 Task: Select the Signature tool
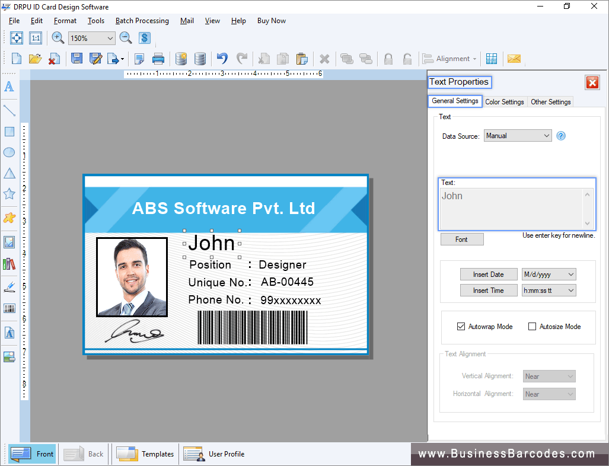[x=9, y=286]
